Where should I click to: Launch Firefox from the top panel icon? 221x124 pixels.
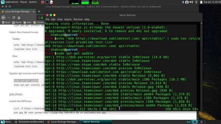tap(42, 2)
